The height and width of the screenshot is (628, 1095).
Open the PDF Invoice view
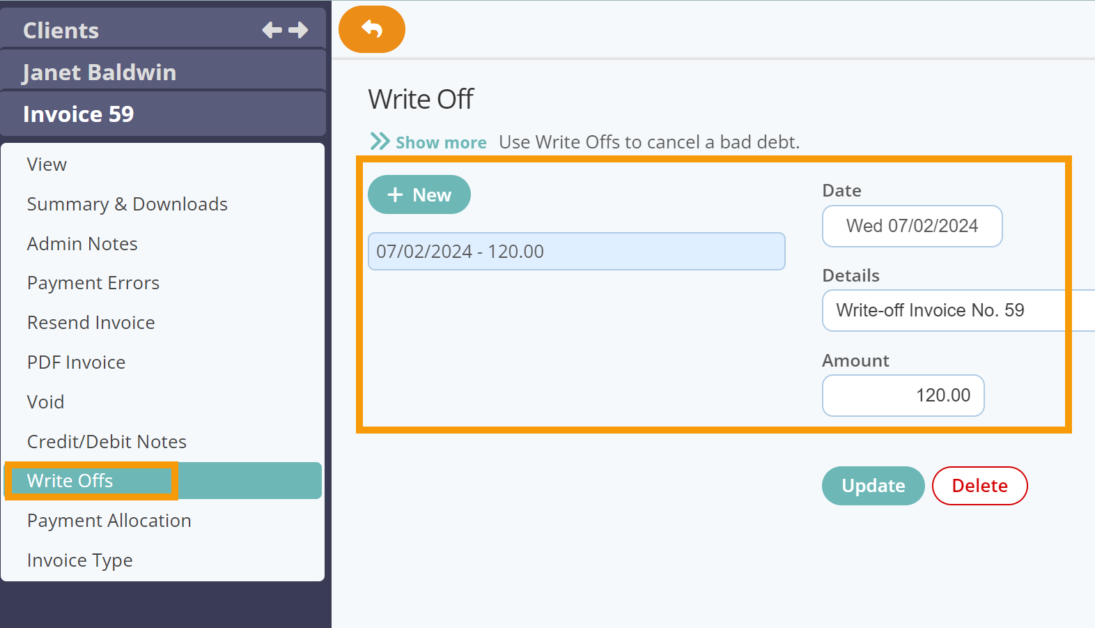76,362
